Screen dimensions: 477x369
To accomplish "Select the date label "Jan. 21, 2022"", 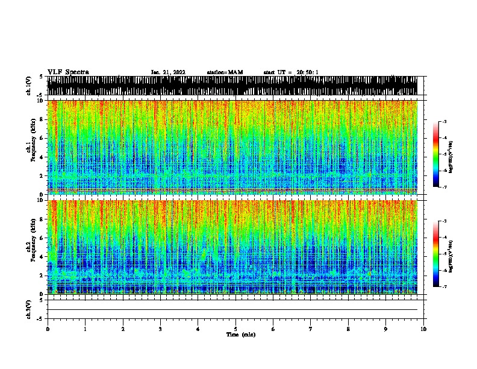I will pyautogui.click(x=168, y=72).
